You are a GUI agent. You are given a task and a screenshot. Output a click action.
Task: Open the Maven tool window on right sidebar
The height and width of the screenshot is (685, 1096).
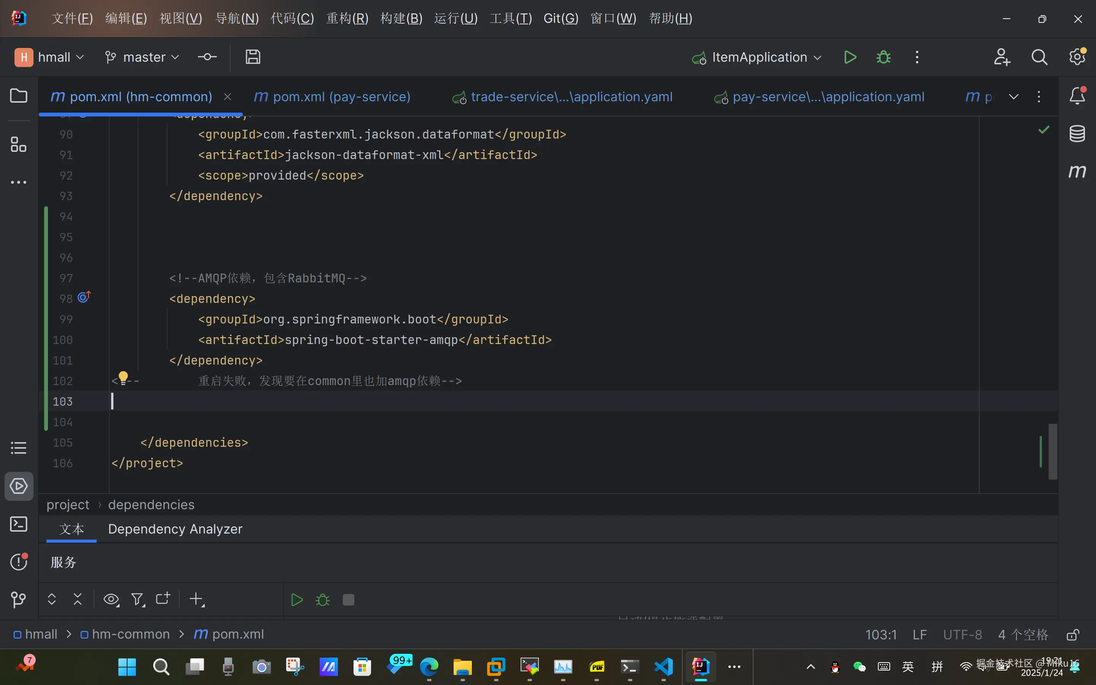pyautogui.click(x=1077, y=171)
